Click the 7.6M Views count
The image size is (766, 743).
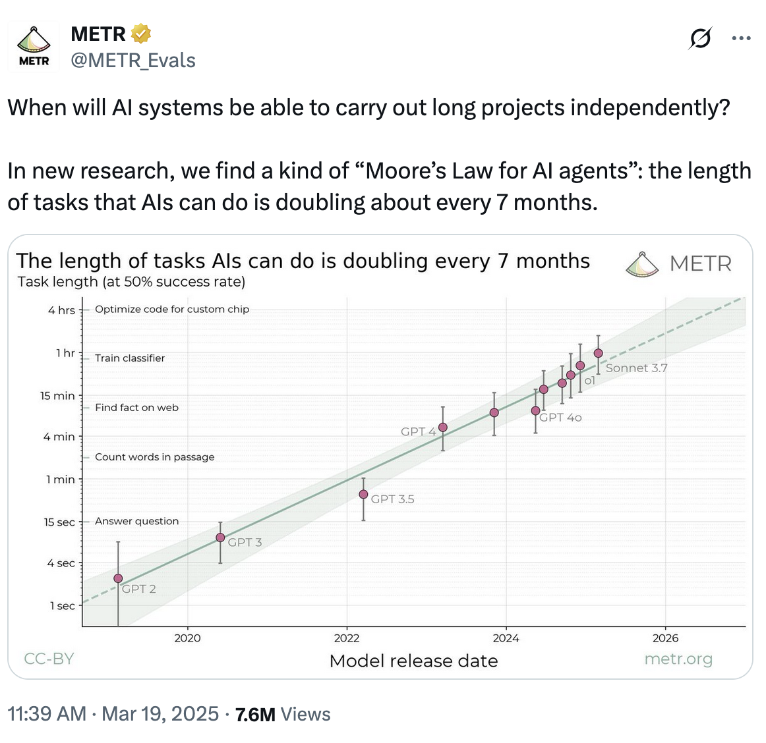coord(283,714)
